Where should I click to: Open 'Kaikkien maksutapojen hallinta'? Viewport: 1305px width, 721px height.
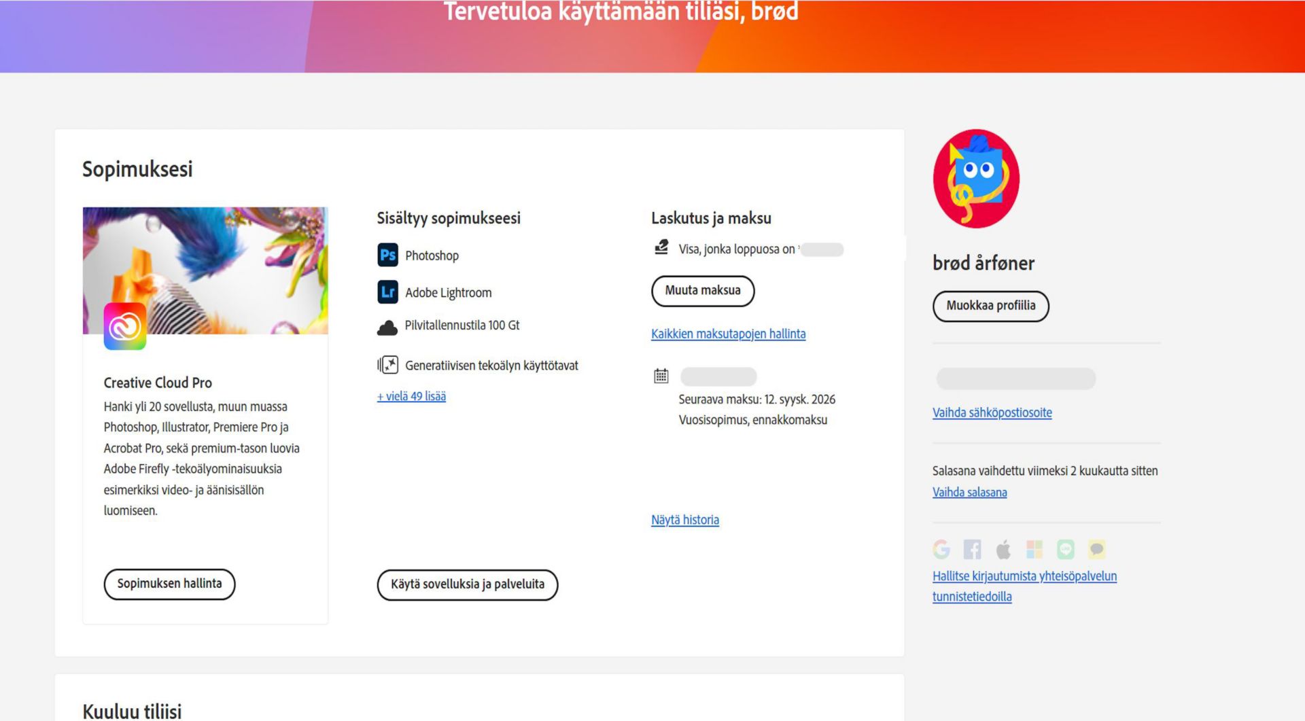(728, 334)
